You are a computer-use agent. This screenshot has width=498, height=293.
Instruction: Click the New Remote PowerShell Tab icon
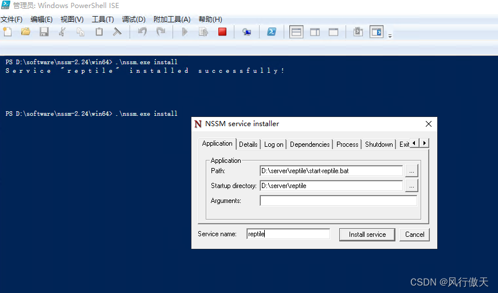pyautogui.click(x=246, y=32)
